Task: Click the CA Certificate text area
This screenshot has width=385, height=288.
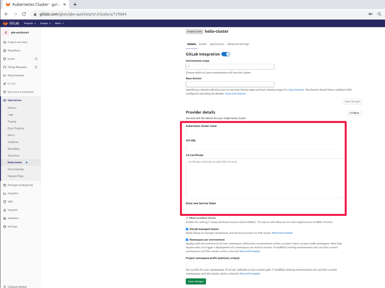Action: click(x=264, y=179)
